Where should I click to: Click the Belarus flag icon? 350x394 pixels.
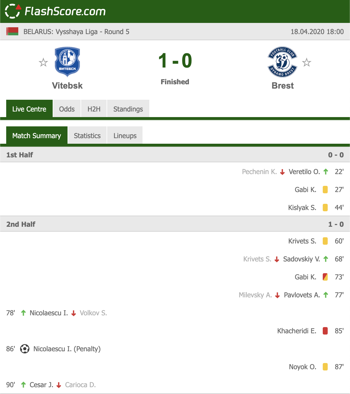point(12,32)
